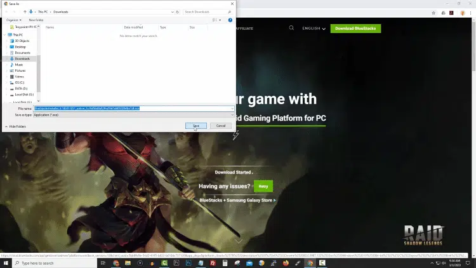Click the Chrome profile avatar icon
This screenshot has height=268, width=476.
click(462, 13)
